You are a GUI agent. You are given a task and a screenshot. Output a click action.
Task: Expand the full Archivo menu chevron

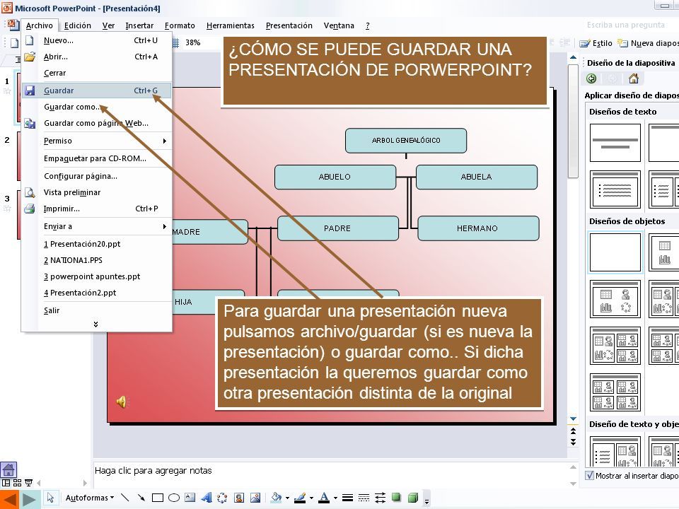(95, 324)
